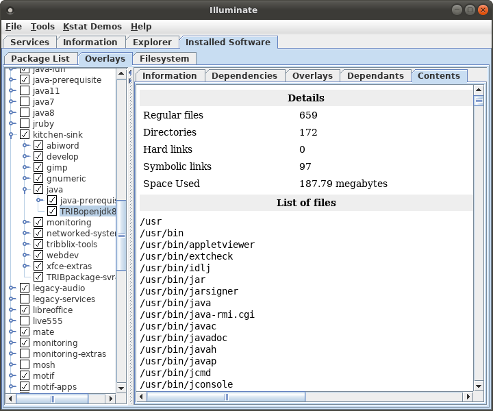
Task: Expand the legacy-audio tree node
Action: (12, 288)
